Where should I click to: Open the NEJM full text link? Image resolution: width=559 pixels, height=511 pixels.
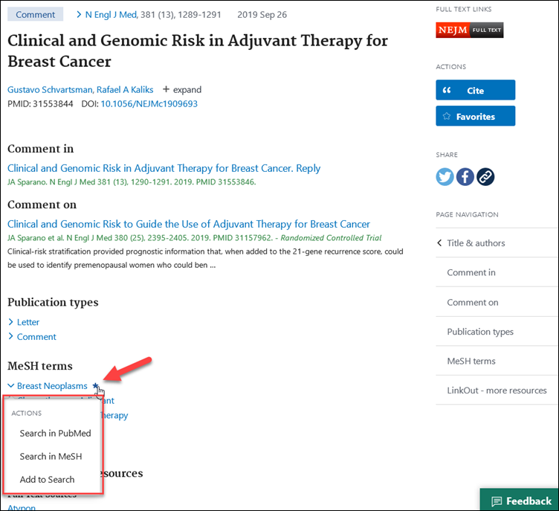point(469,30)
